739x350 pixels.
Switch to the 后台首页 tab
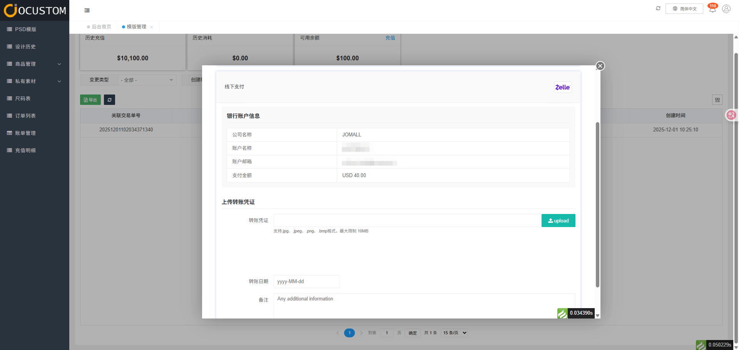click(x=101, y=27)
